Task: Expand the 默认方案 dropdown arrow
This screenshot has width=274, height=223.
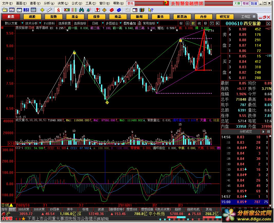Action: [x=22, y=23]
